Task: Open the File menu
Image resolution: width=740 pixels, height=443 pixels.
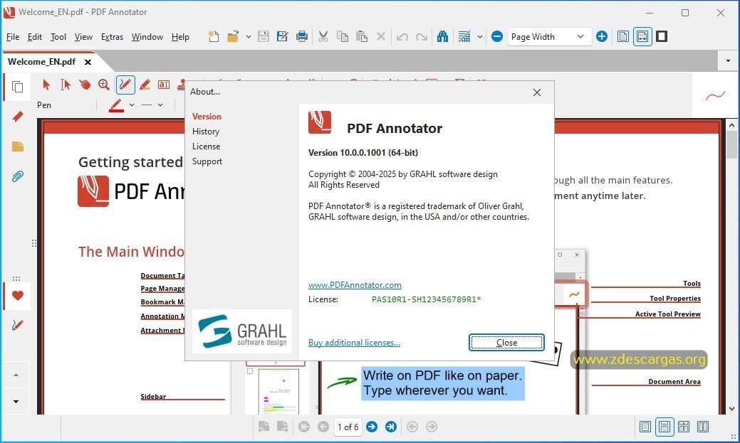Action: 13,37
